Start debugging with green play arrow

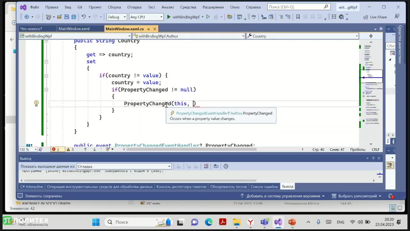click(168, 17)
